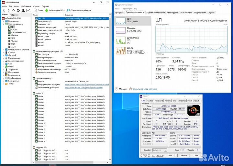Switch to Журнал приложений tab in Task Manager
The height and width of the screenshot is (166, 233).
tap(155, 13)
